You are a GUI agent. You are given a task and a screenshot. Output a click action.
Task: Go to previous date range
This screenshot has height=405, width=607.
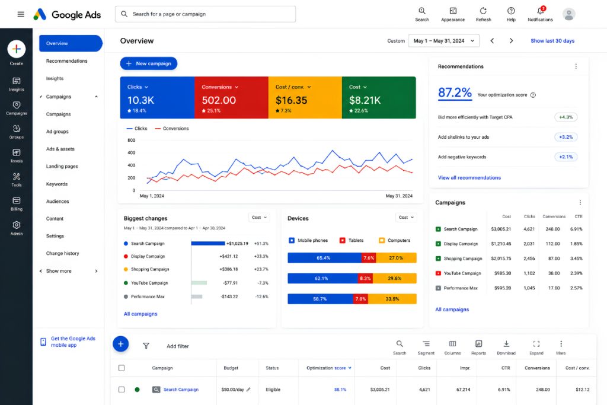492,41
